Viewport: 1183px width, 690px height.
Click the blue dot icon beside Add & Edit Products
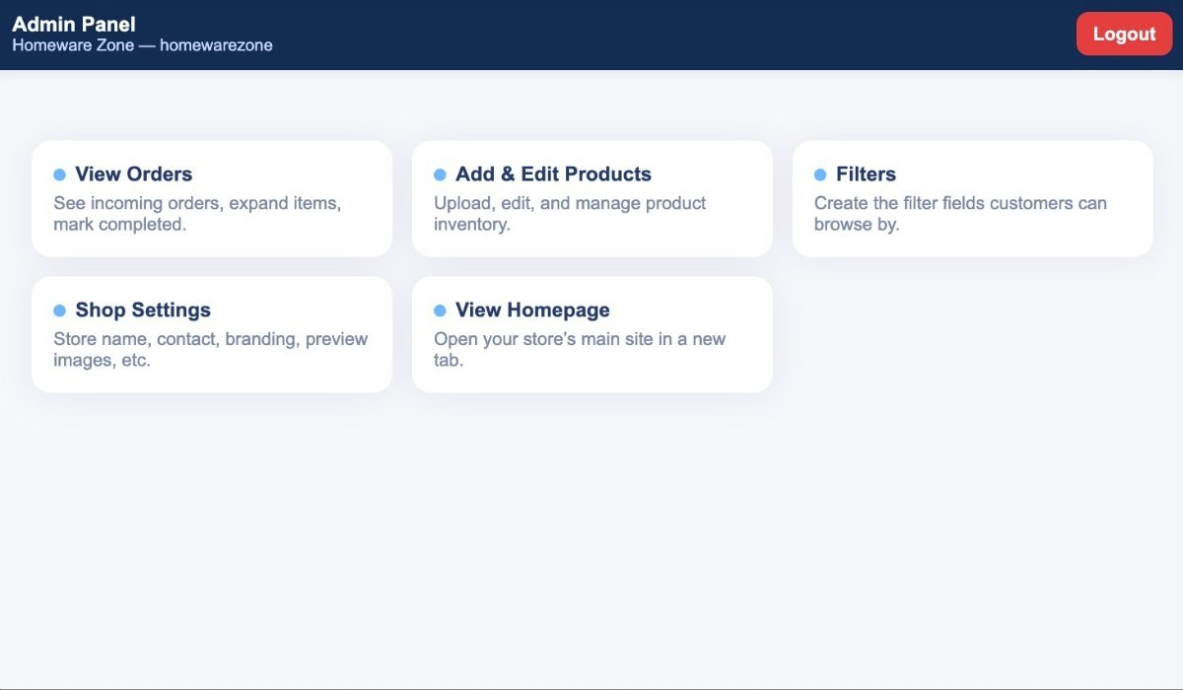[x=441, y=174]
